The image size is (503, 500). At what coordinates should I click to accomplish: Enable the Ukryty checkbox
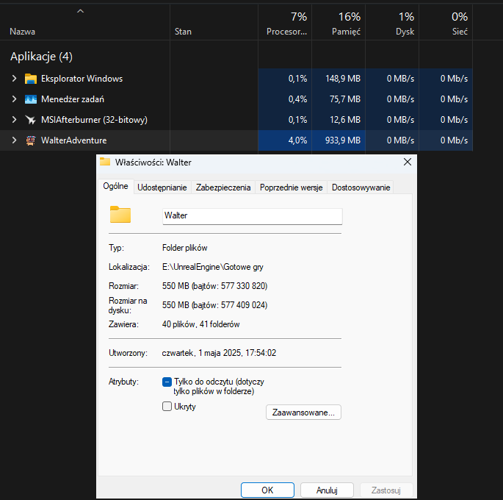(x=167, y=406)
